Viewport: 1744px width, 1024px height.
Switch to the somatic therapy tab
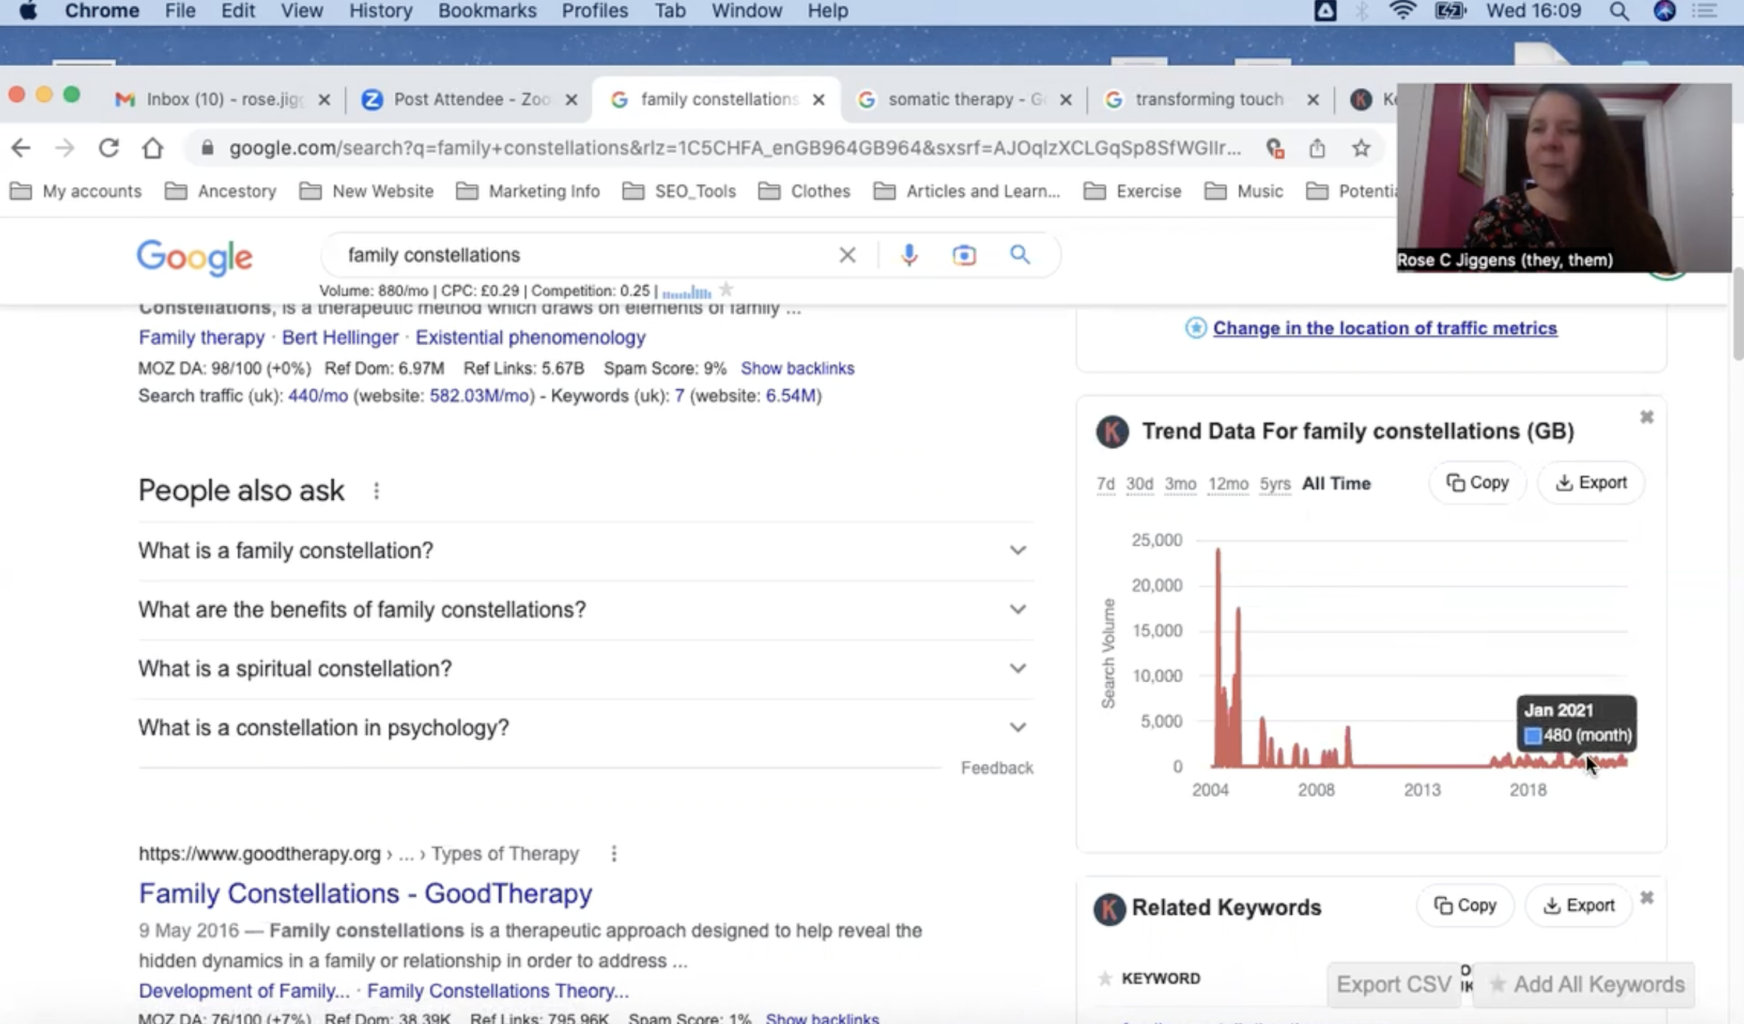coord(962,99)
